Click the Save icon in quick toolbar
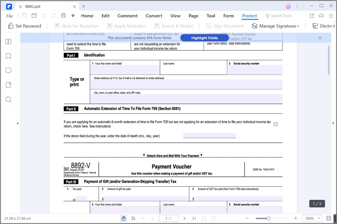 24,15
